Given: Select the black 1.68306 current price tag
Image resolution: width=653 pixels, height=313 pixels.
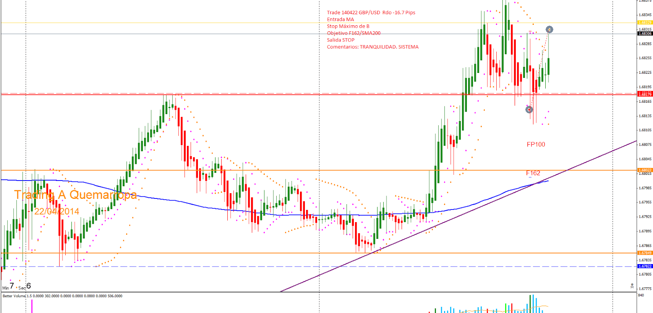Looking at the screenshot, I should [x=645, y=34].
